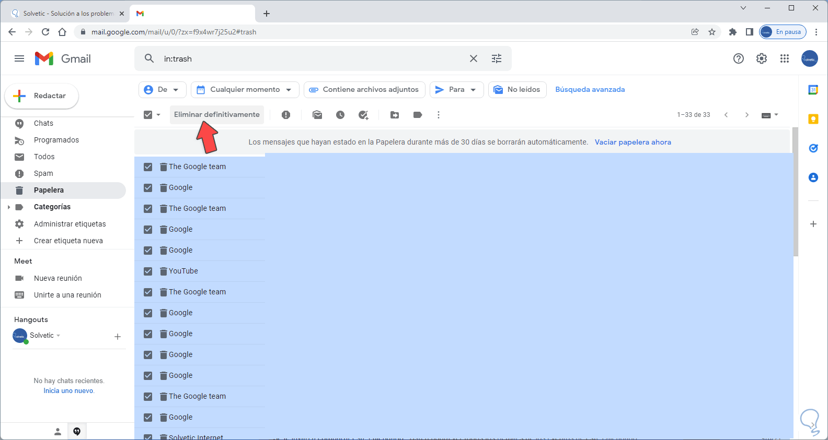828x440 pixels.
Task: Go to the previous page of messages
Action: (726, 115)
